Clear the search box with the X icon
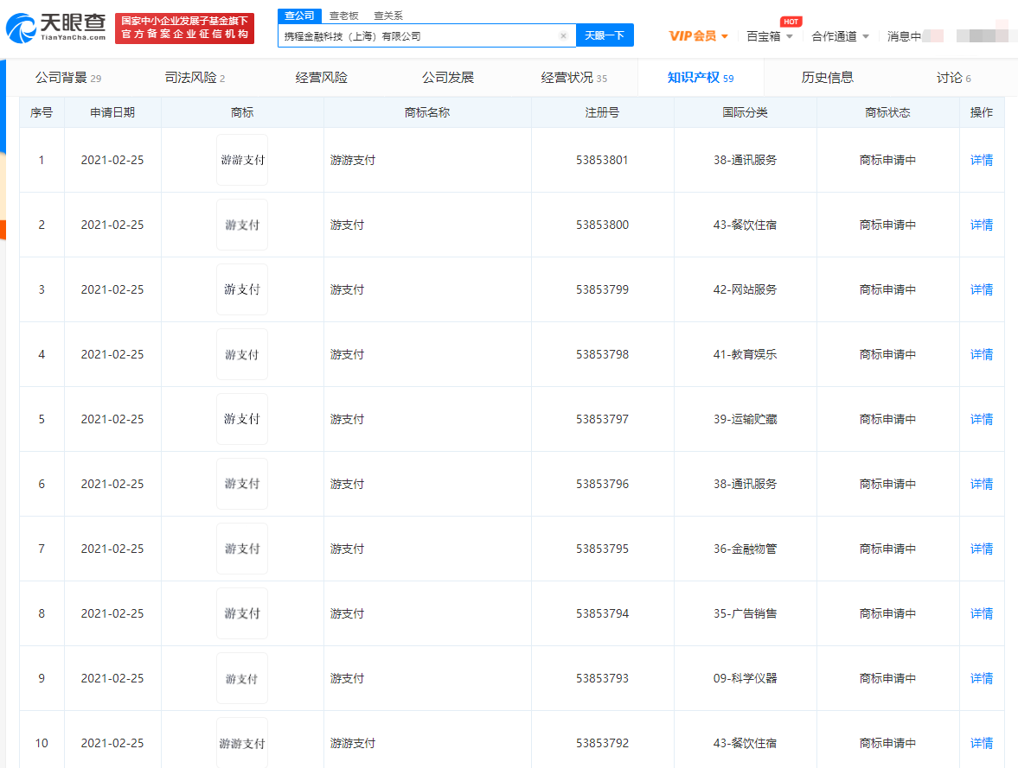The width and height of the screenshot is (1018, 768). pos(563,36)
